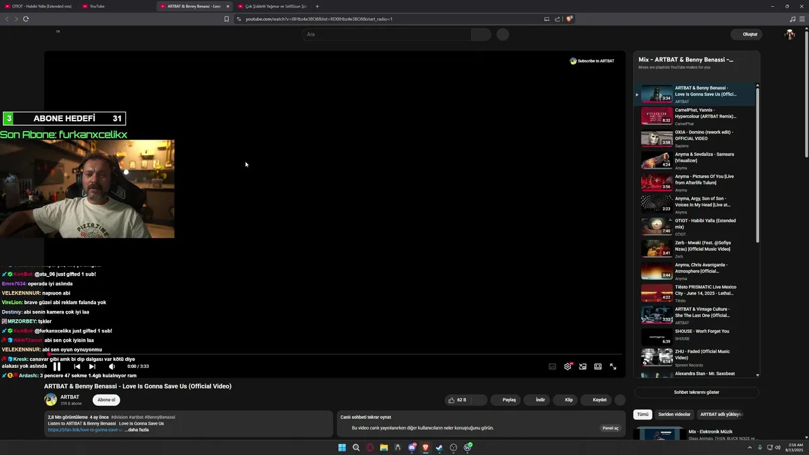Enter fullscreen mode in the video player
This screenshot has height=455, width=809.
(x=613, y=367)
